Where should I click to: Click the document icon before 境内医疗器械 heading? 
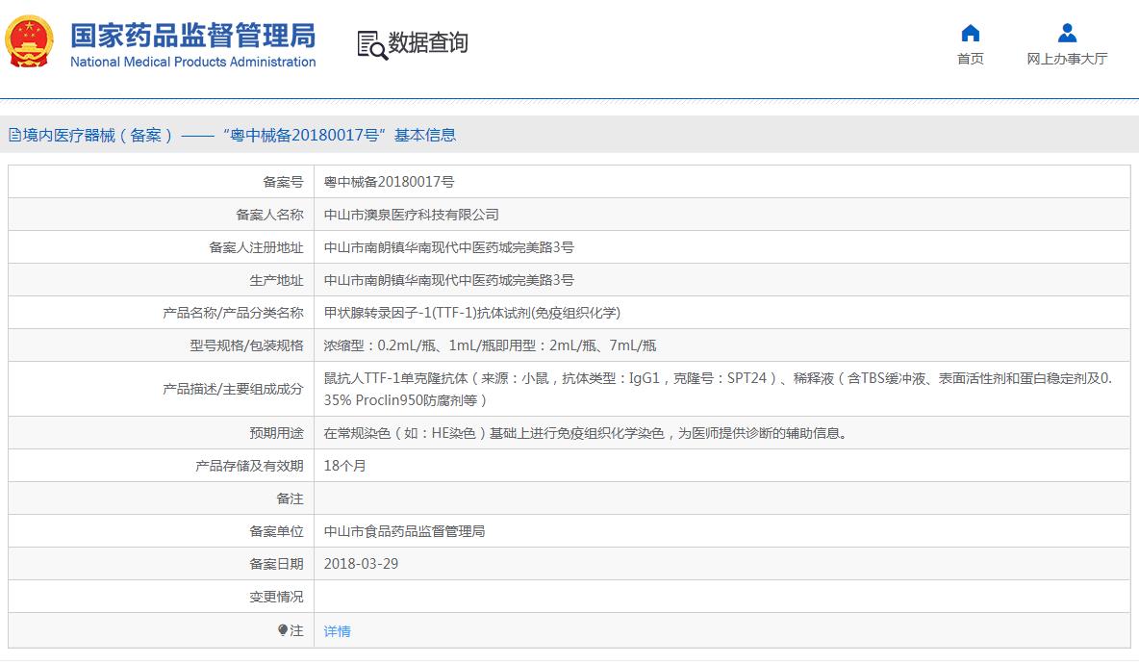click(14, 136)
